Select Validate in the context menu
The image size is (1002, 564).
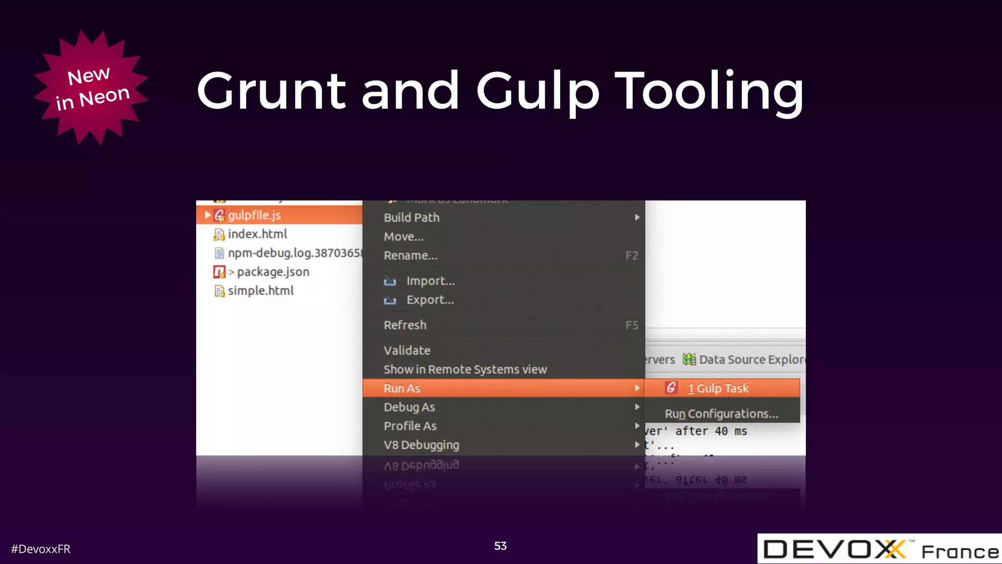point(503,351)
